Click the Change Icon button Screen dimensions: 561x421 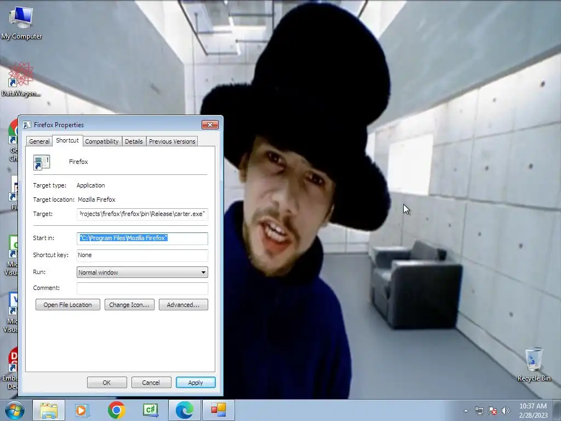click(129, 305)
